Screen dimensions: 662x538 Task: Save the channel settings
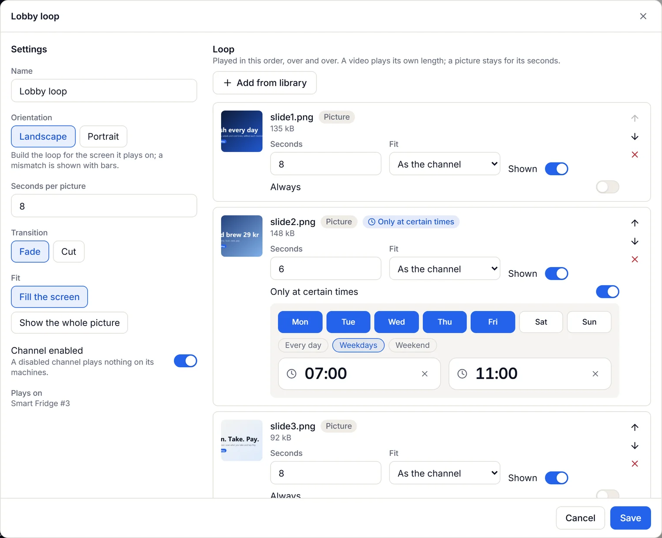click(x=630, y=518)
